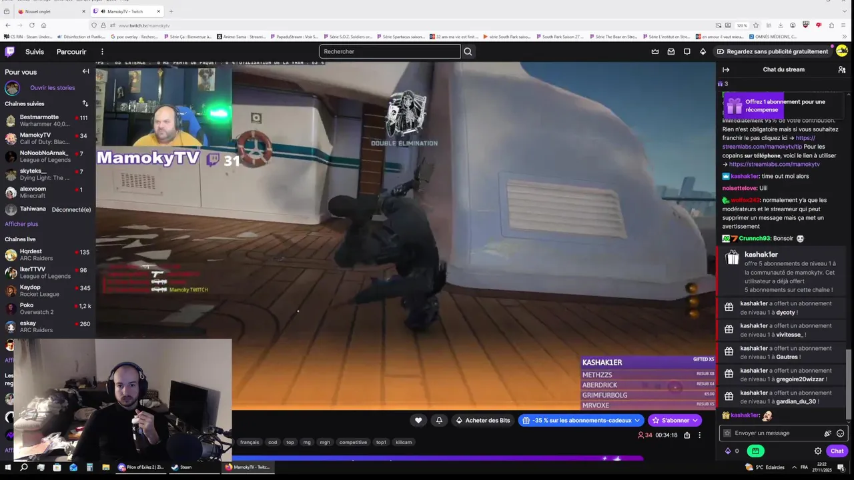
Task: Open Path of Exile 2 taskbar window
Action: pos(141,467)
